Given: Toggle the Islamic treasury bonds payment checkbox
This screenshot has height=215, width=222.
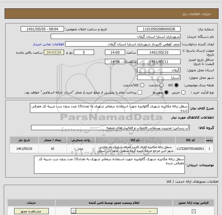Looking at the screenshot, I should [x=140, y=92].
